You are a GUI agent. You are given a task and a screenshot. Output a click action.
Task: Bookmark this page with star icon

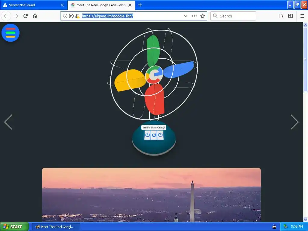click(x=203, y=16)
